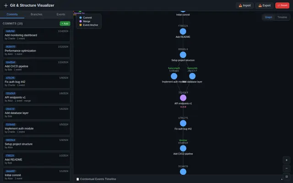Select the Add README commit node in the graph
The width and height of the screenshot is (293, 183).
183,32
